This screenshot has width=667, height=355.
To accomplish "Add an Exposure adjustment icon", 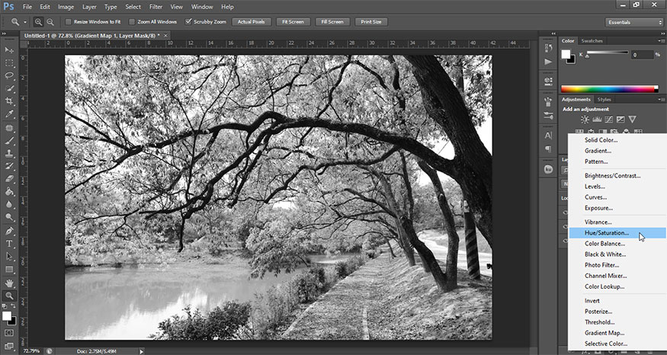I will tap(621, 120).
